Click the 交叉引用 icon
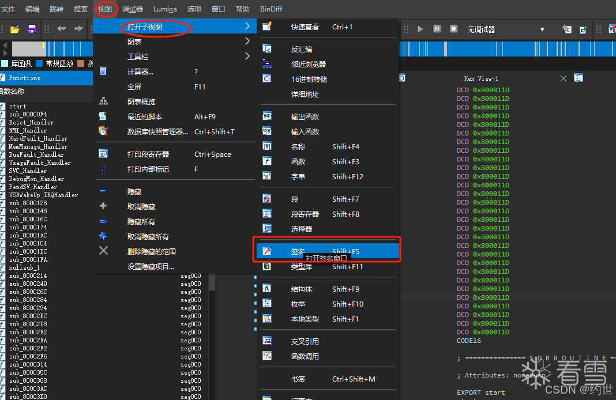This screenshot has height=400, width=616. (x=267, y=341)
